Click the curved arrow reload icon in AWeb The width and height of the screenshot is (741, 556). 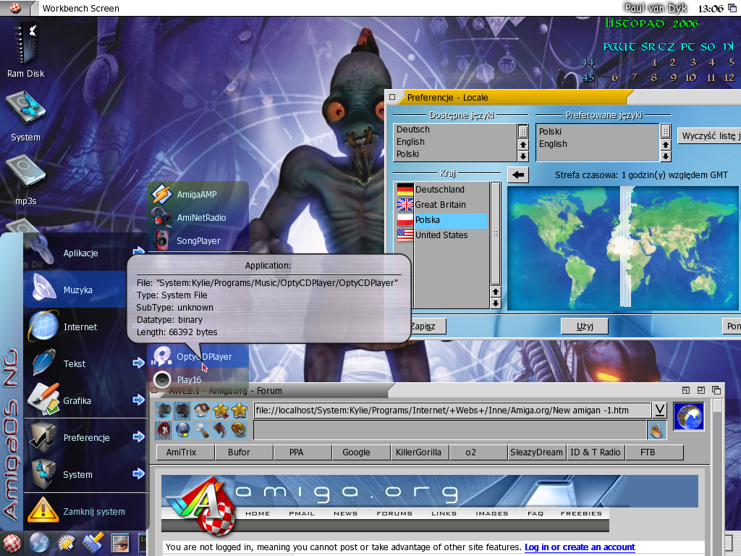[x=220, y=430]
